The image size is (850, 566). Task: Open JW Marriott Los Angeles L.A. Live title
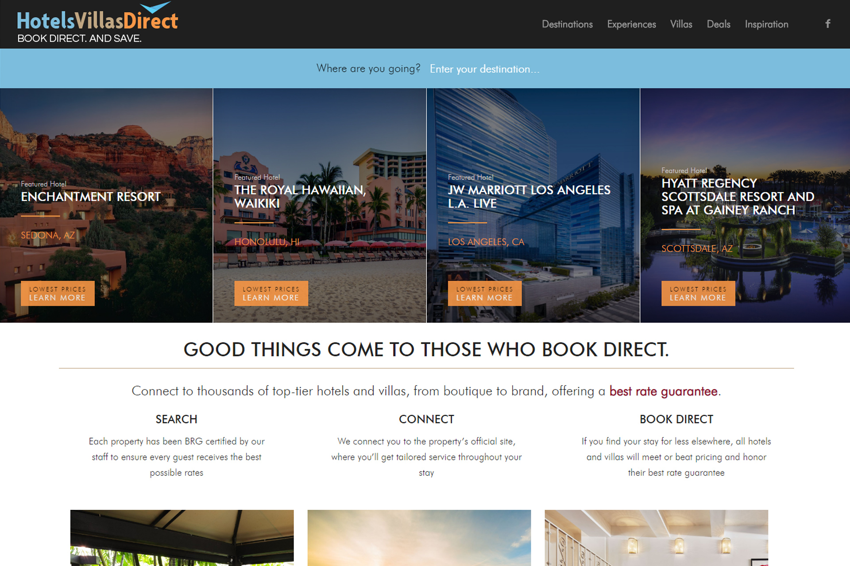[x=529, y=197]
